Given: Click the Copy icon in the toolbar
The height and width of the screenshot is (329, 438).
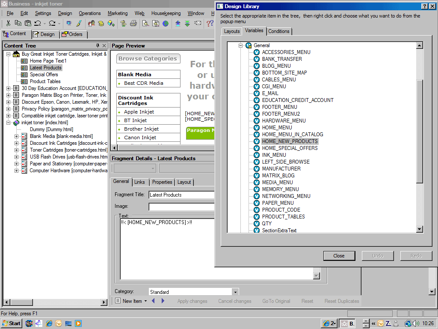Looking at the screenshot, I should tap(18, 23).
